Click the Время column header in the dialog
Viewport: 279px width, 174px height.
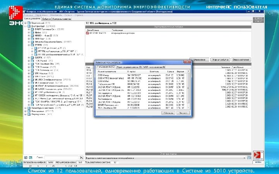170,72
